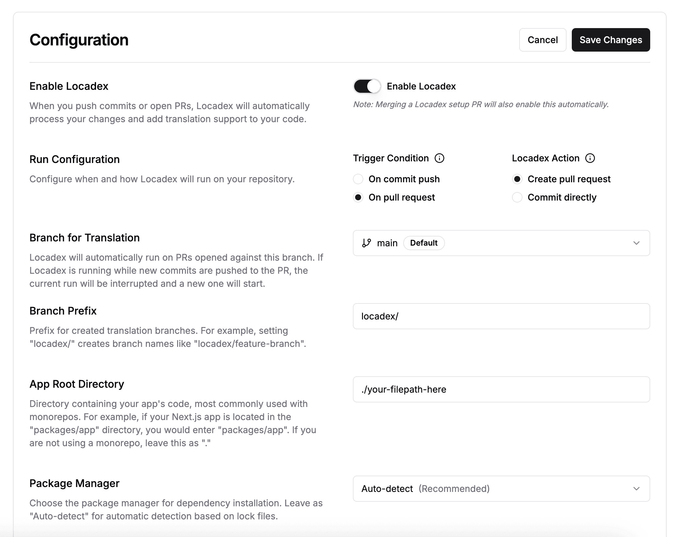Screen dimensions: 677x537
Task: Click the Cancel button
Action: coord(542,40)
